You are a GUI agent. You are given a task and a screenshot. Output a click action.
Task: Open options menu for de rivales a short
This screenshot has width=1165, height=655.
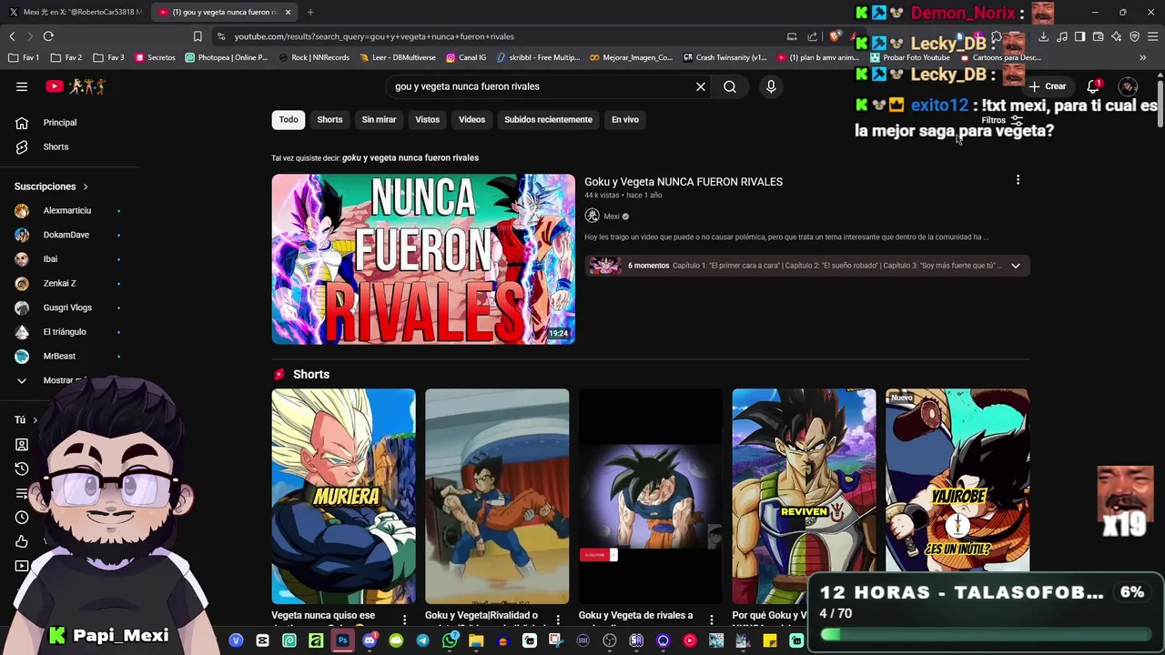tap(712, 620)
